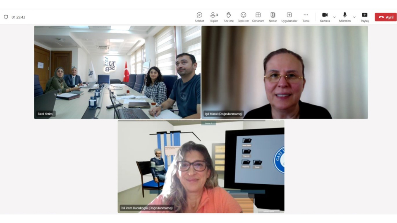The image size is (397, 223).
Task: Open the Sohbet chat panel
Action: (199, 17)
